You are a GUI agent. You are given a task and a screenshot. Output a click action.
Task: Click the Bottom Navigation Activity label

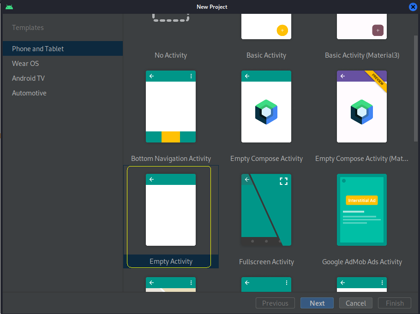tap(171, 159)
